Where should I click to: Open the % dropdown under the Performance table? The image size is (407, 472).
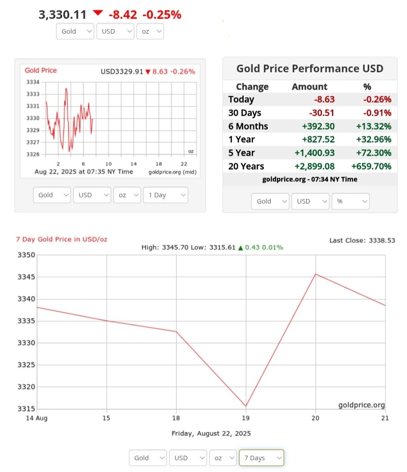click(350, 201)
